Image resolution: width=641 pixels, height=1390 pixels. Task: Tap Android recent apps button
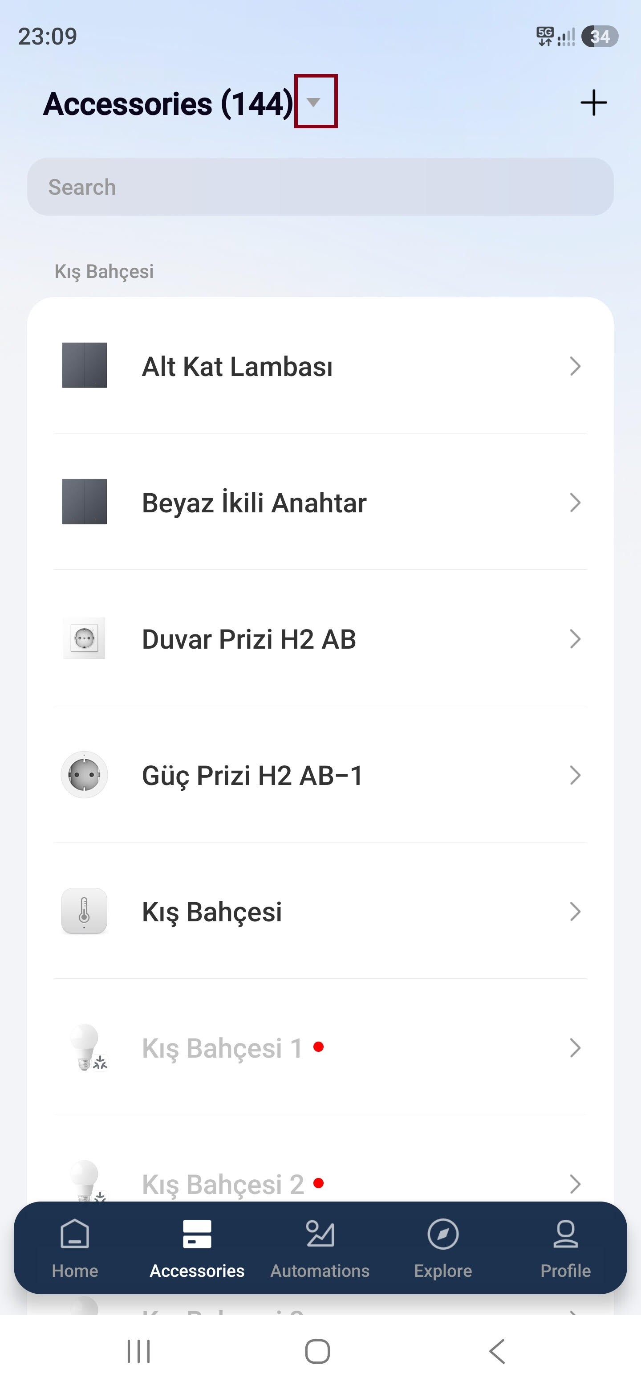[x=138, y=1351]
